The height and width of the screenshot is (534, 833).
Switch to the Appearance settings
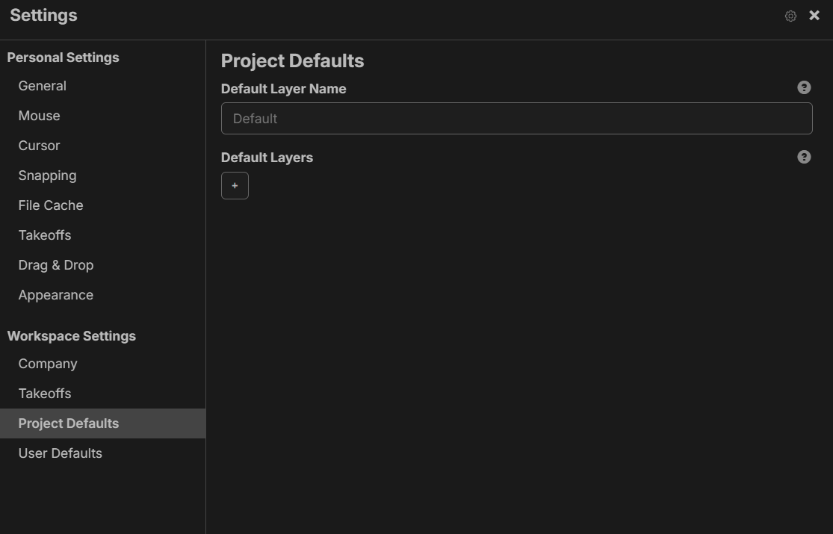tap(102, 295)
